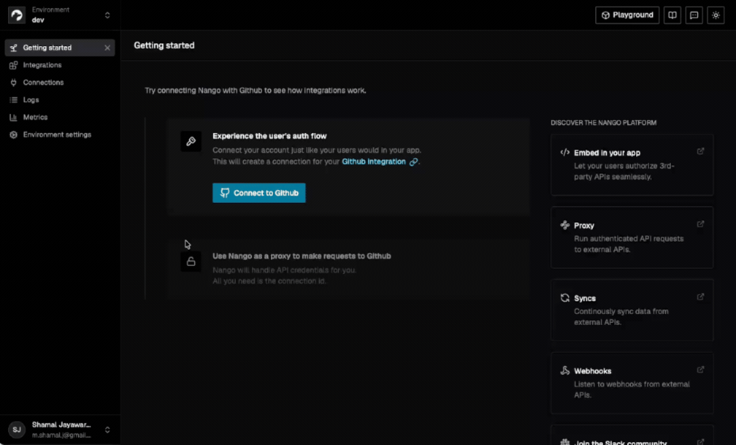Open the Environment dev switcher chevrons
The width and height of the screenshot is (736, 445).
[107, 15]
